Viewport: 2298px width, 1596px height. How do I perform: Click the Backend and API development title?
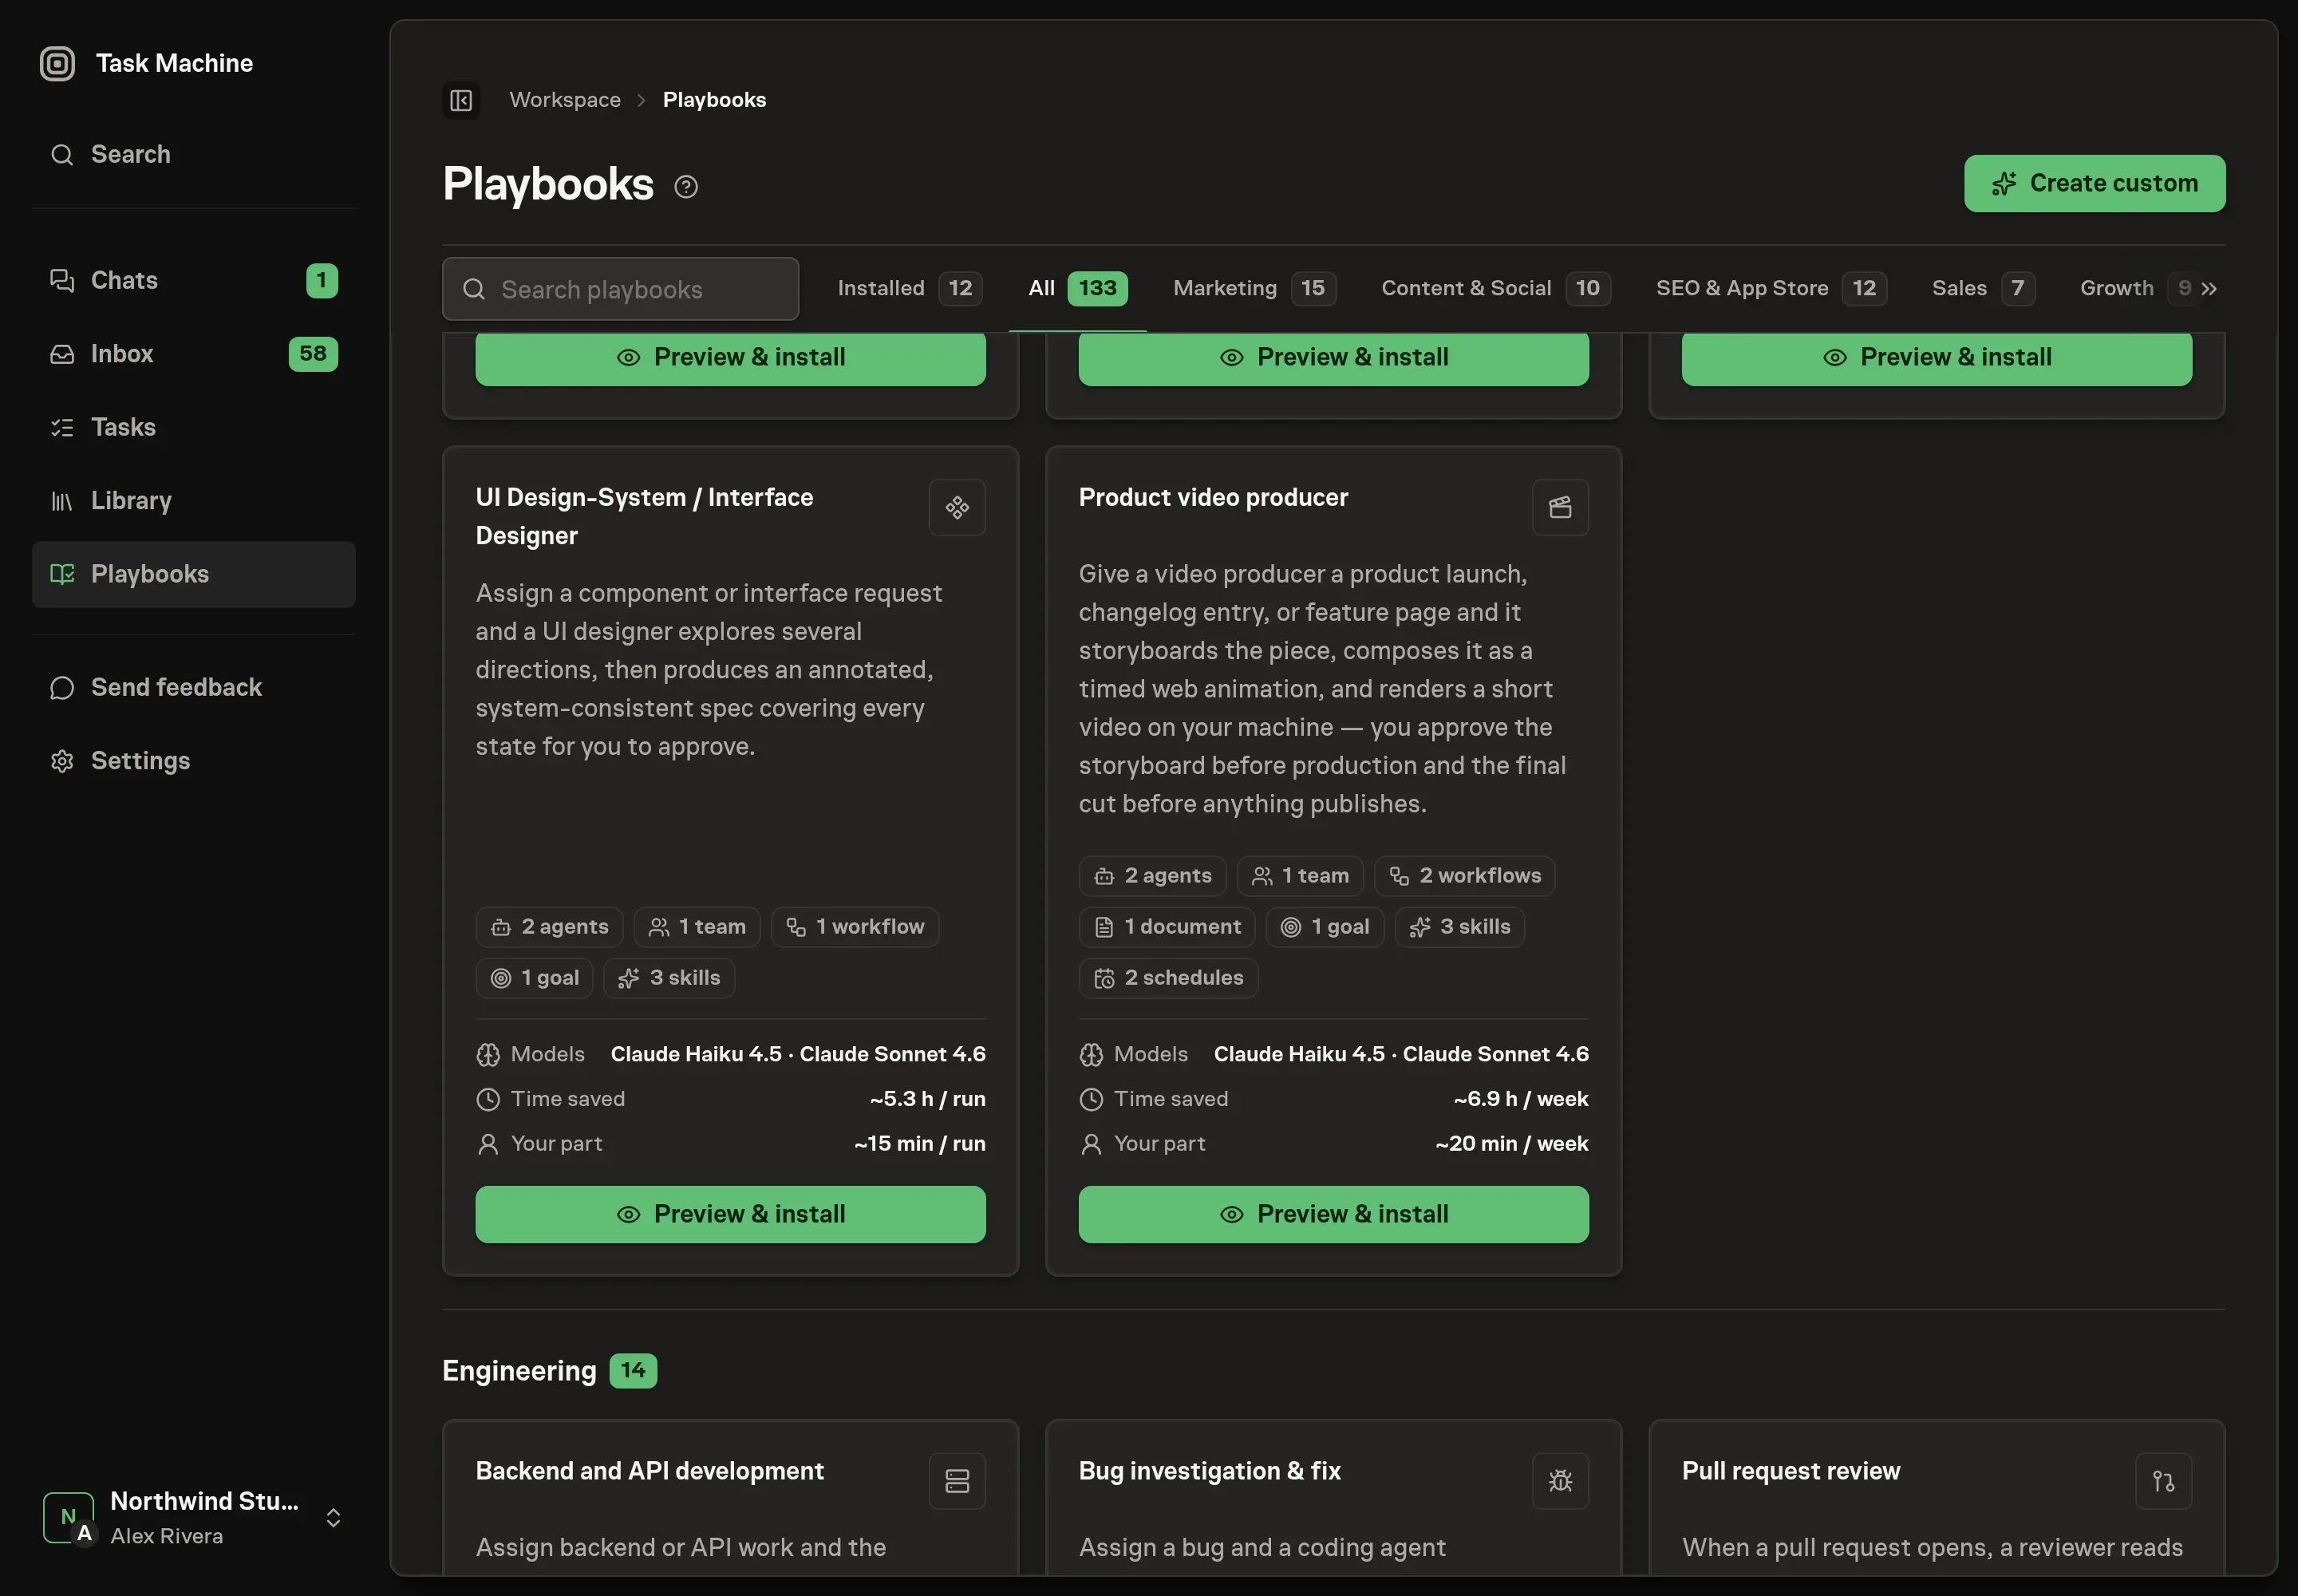(x=650, y=1471)
